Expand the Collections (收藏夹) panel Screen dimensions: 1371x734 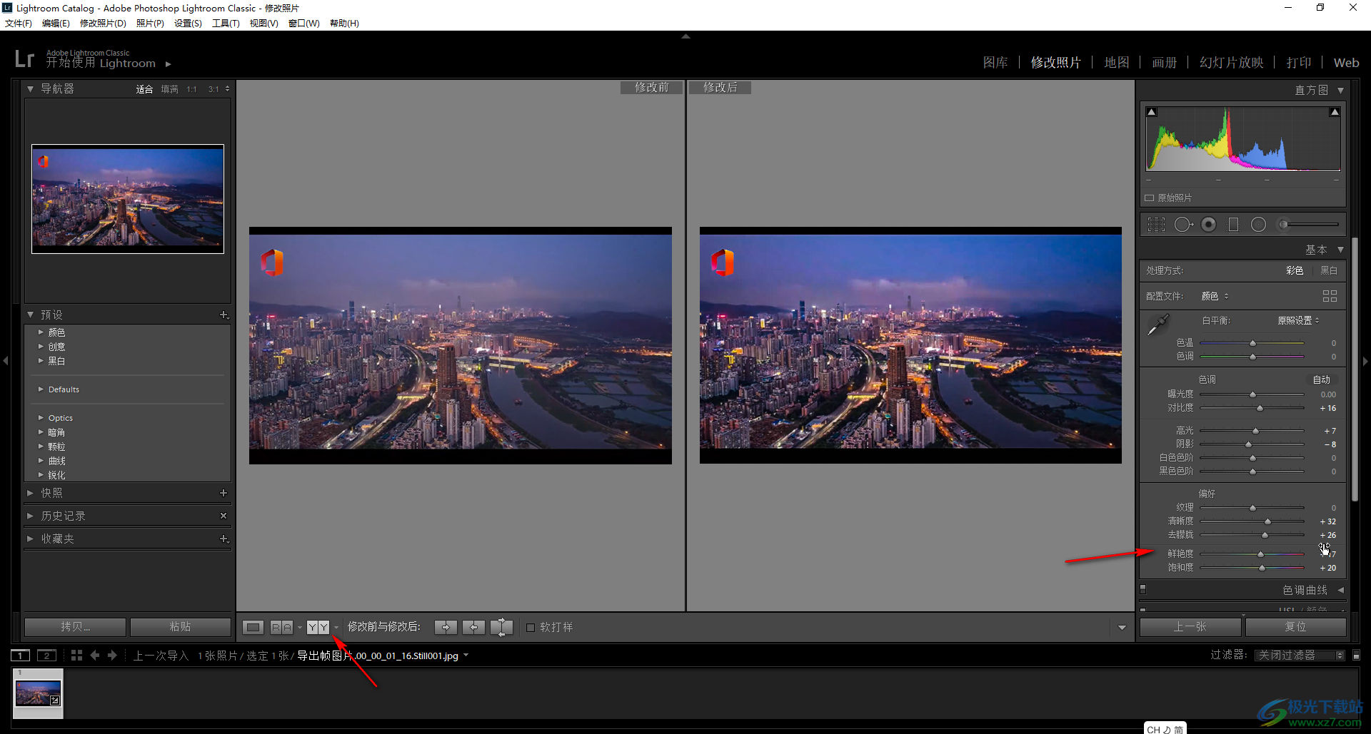pos(30,539)
